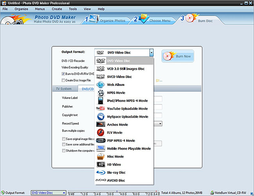Open the Organize menu
This screenshot has height=196, width=254.
21,9
